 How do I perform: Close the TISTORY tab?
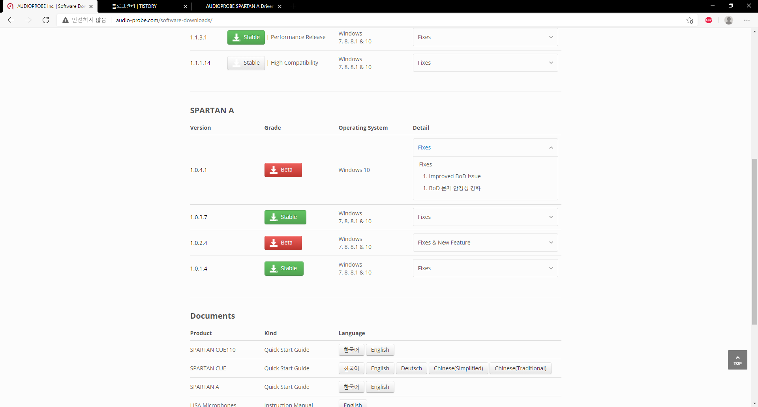186,6
